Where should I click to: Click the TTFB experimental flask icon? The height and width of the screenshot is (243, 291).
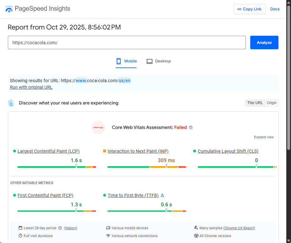[x=162, y=195]
